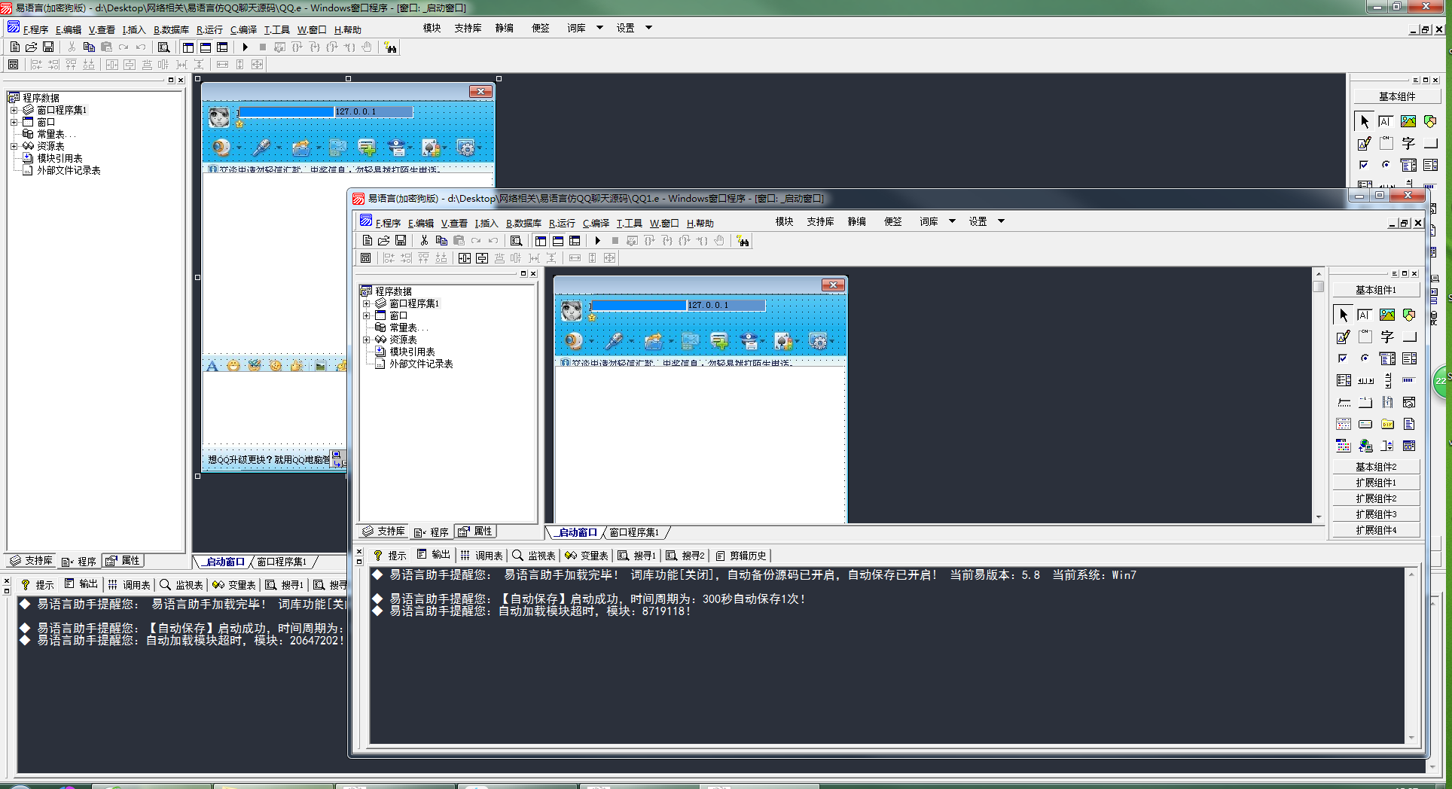
Task: Select pointer arrow tool in front component box
Action: click(x=1344, y=315)
